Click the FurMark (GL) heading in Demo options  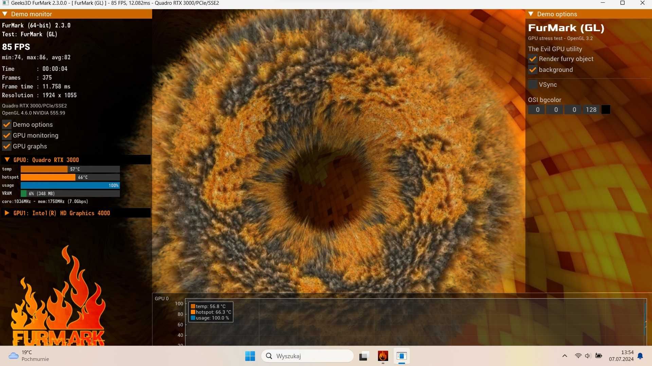click(x=566, y=28)
